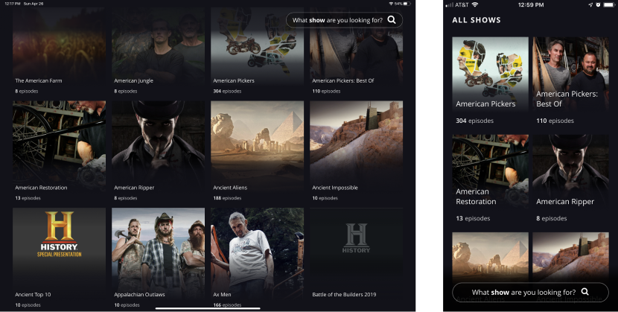This screenshot has width=618, height=312.
Task: Tap the phone battery status icon
Action: pyautogui.click(x=608, y=4)
